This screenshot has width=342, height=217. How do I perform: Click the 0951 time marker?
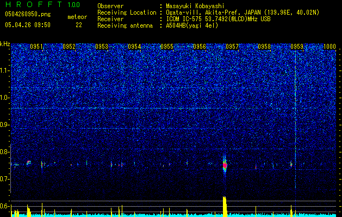pyautogui.click(x=36, y=47)
